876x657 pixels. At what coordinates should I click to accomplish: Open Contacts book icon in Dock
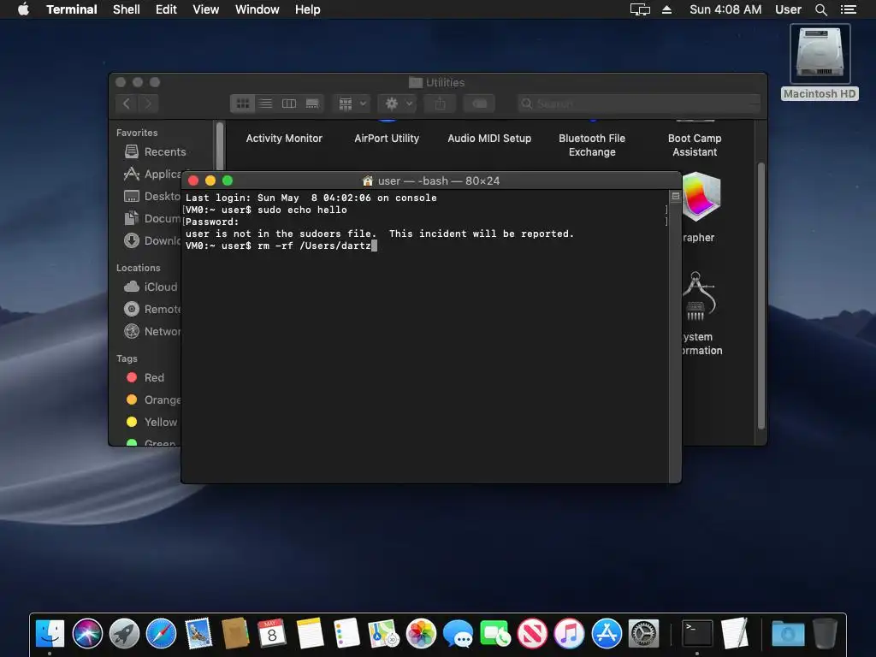pos(235,634)
